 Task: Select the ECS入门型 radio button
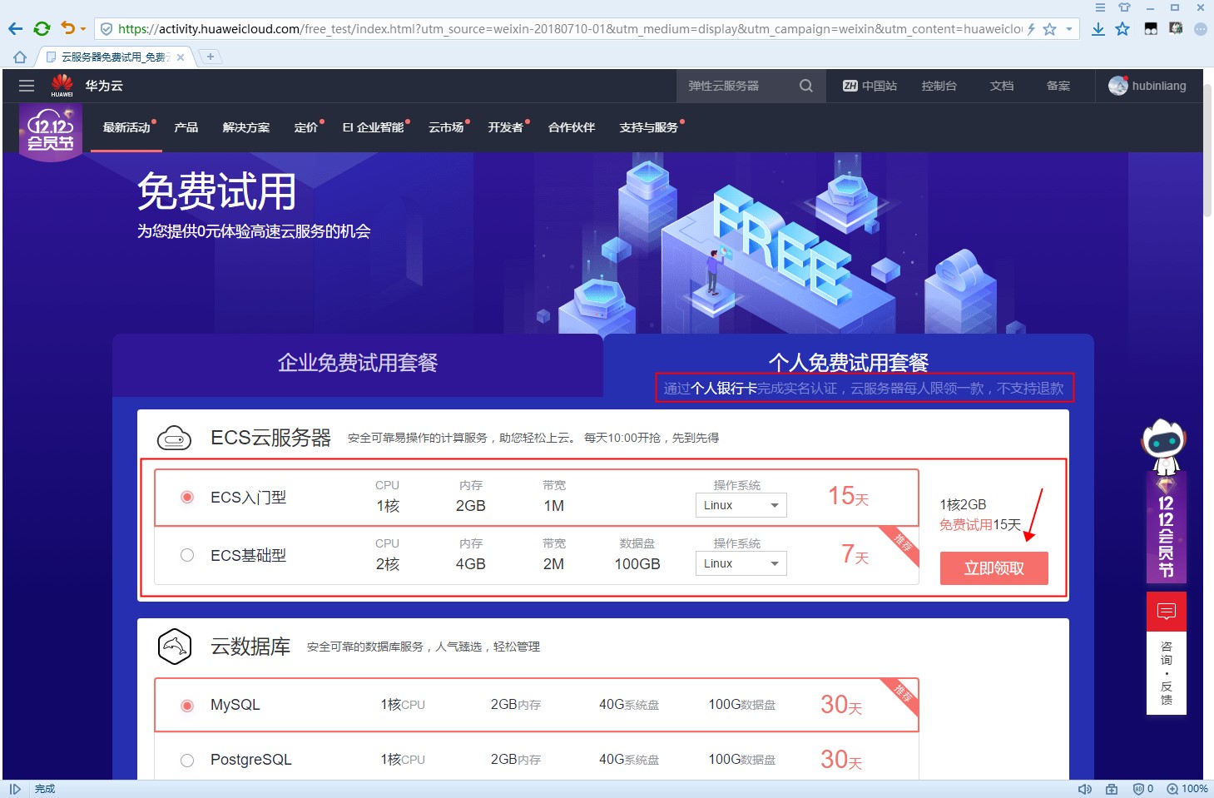tap(187, 498)
